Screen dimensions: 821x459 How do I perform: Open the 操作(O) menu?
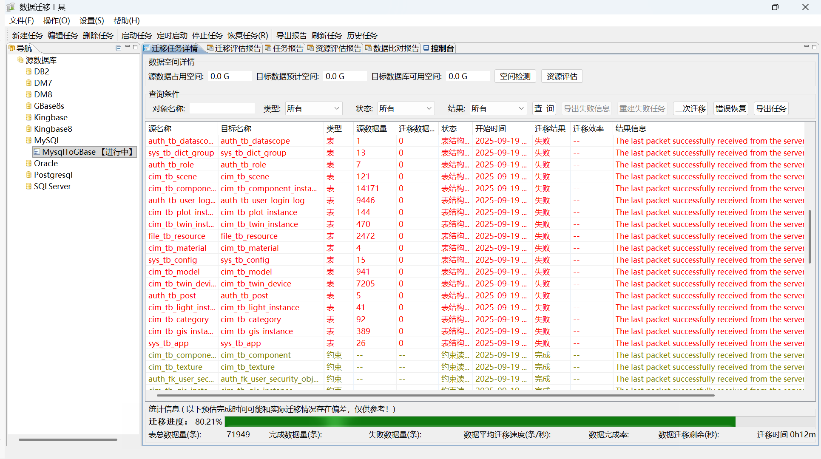coord(57,21)
